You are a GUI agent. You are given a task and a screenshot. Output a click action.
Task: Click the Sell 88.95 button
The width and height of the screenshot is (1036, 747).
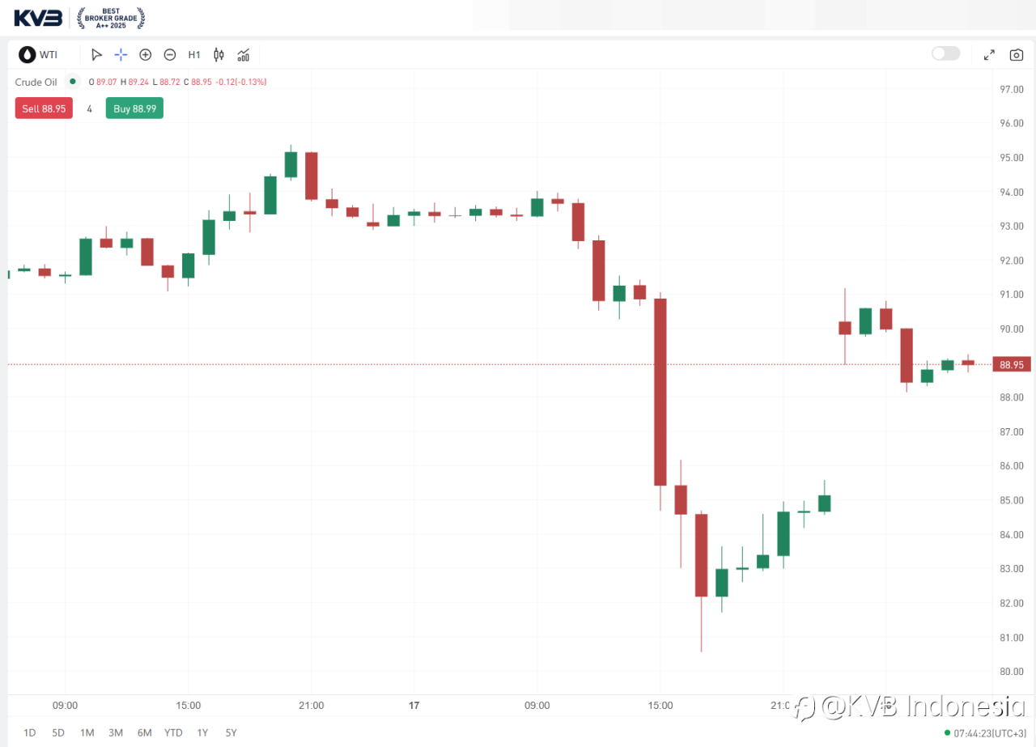click(x=44, y=108)
